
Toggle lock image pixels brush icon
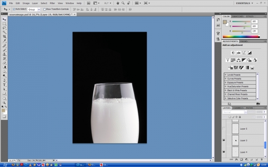tap(233, 117)
